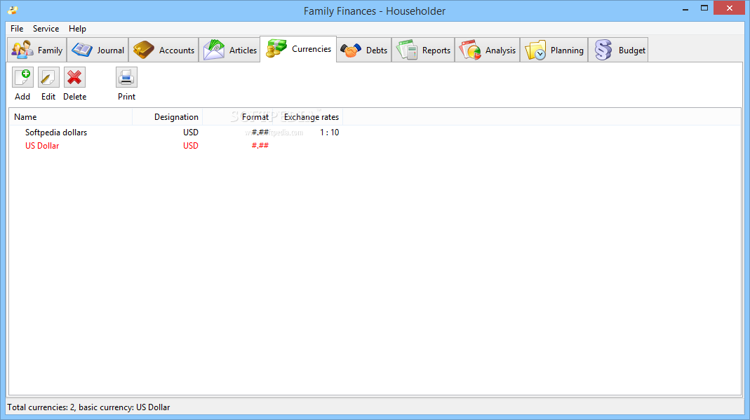Go to the Articles tab
The width and height of the screenshot is (750, 420).
click(229, 50)
